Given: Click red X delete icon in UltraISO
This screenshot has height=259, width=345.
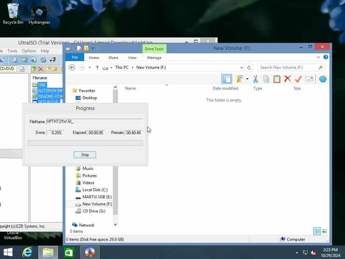Looking at the screenshot, I should [x=41, y=69].
